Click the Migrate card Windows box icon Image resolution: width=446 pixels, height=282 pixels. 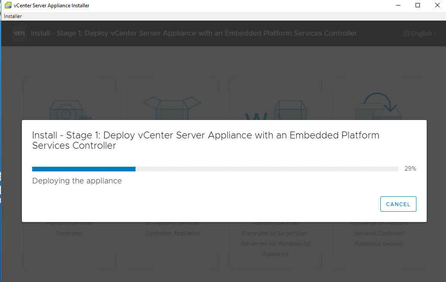click(x=275, y=111)
